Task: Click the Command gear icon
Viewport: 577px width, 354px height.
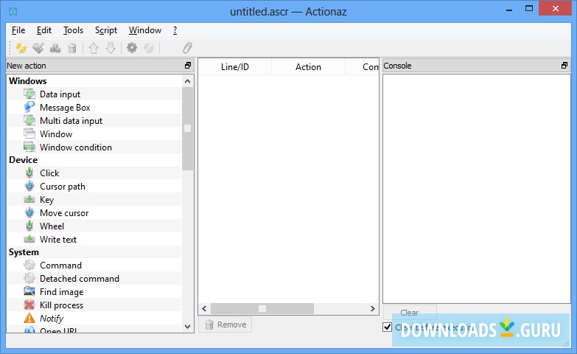Action: point(29,265)
